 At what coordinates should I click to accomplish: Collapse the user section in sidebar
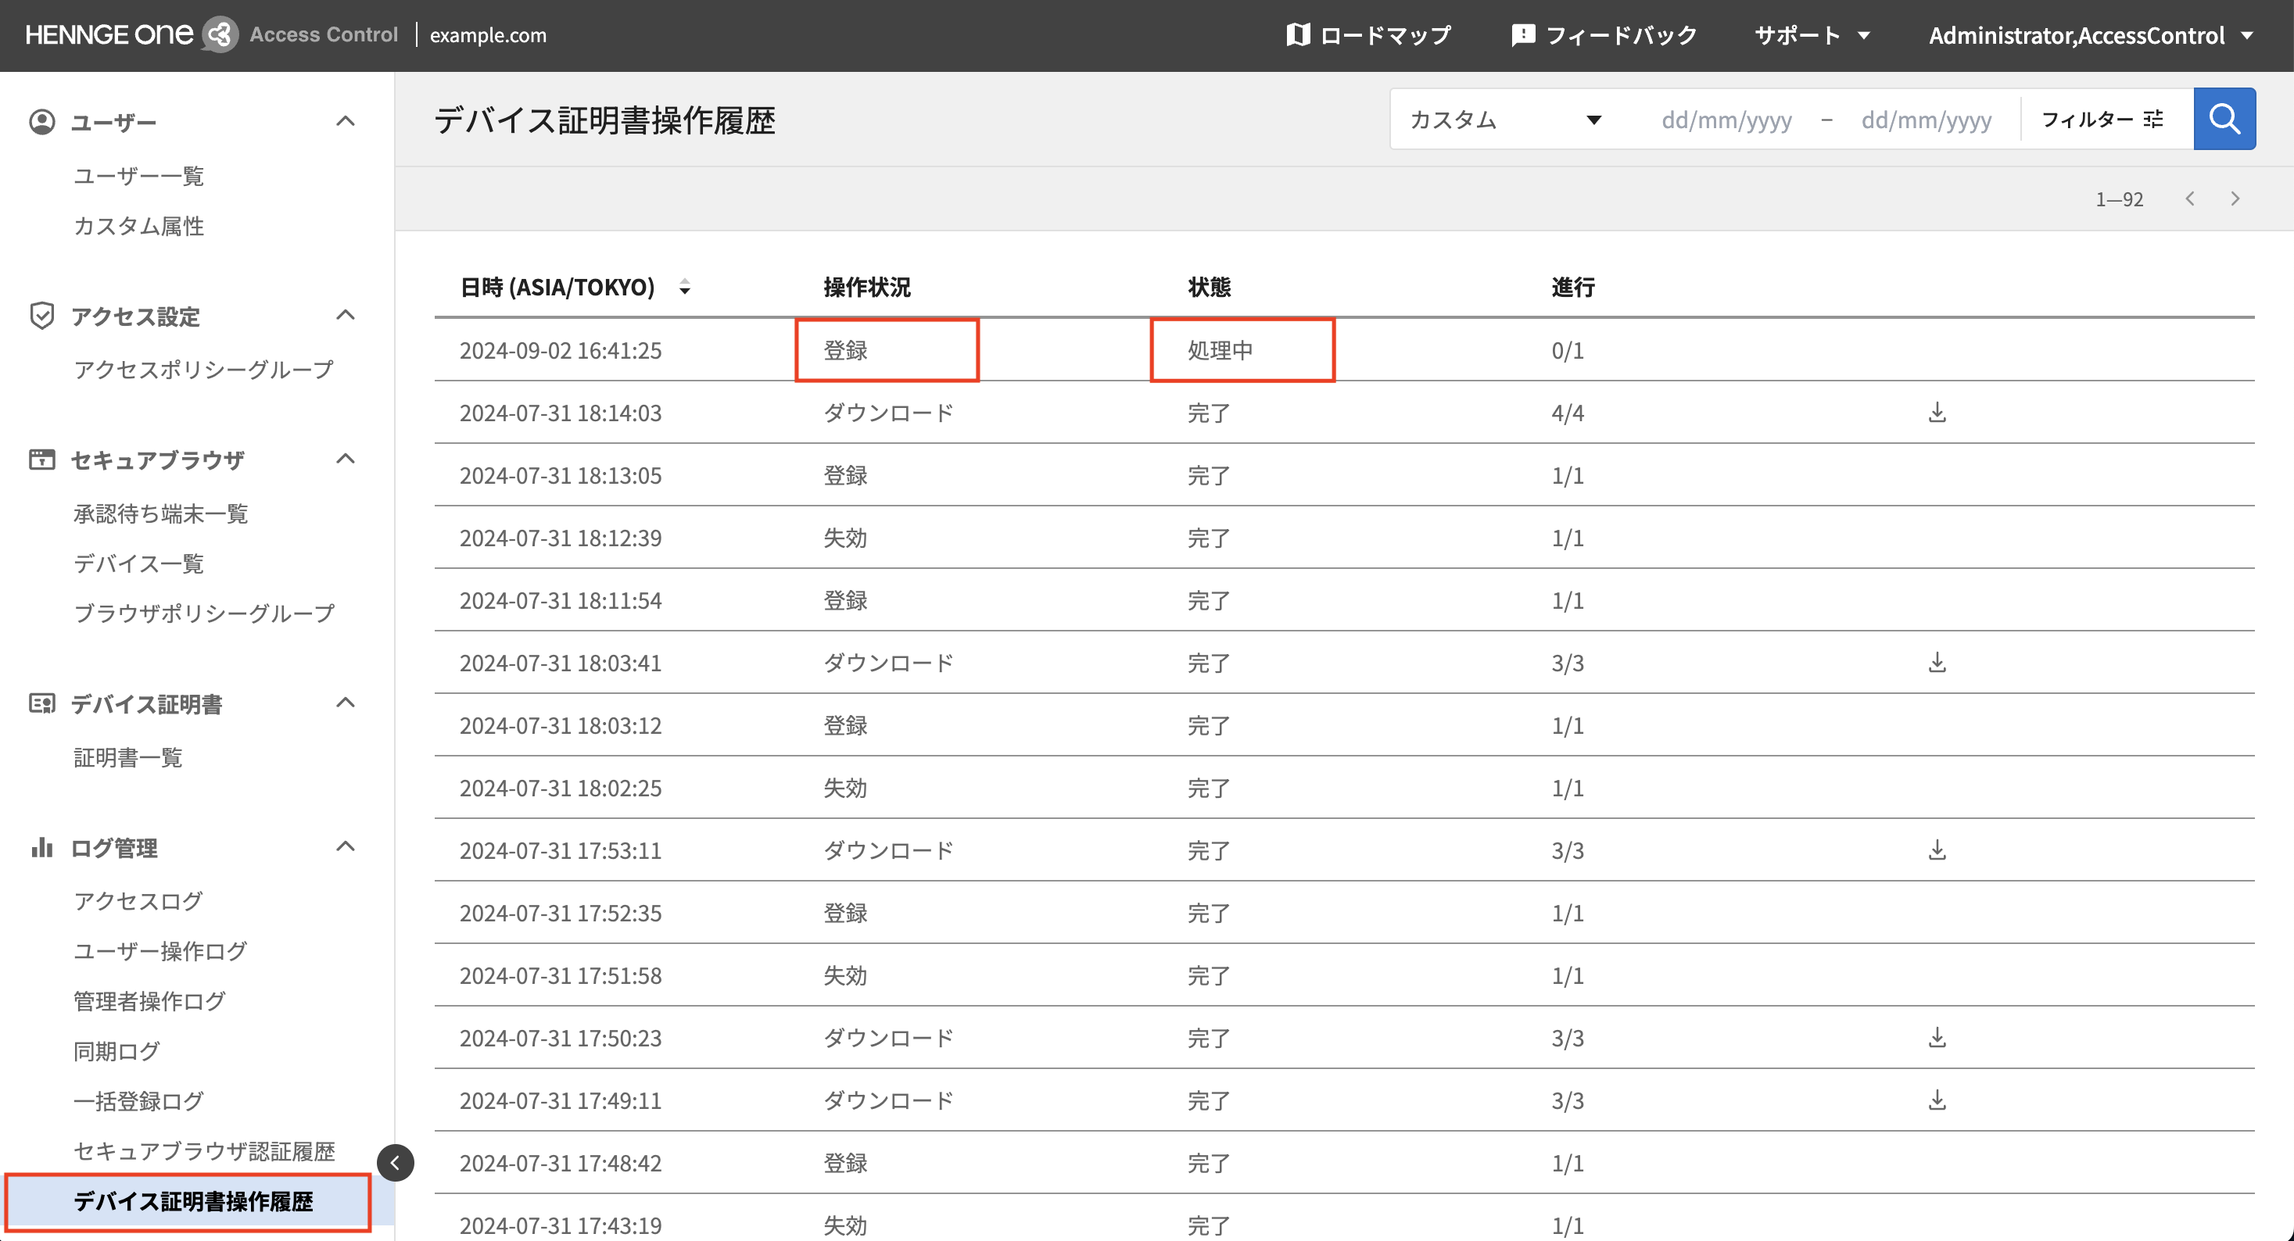point(346,121)
